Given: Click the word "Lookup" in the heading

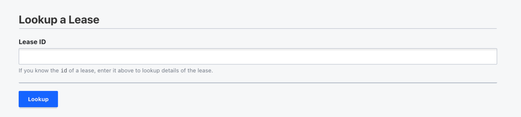Looking at the screenshot, I should pos(38,20).
